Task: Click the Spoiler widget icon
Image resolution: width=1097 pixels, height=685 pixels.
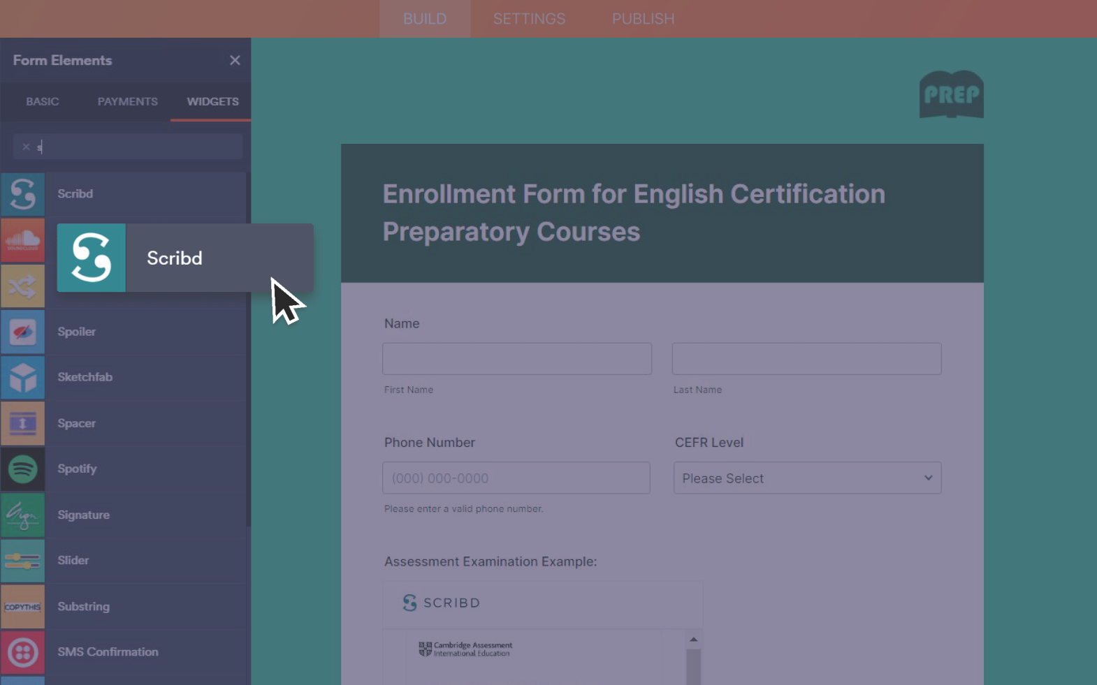Action: coord(23,332)
